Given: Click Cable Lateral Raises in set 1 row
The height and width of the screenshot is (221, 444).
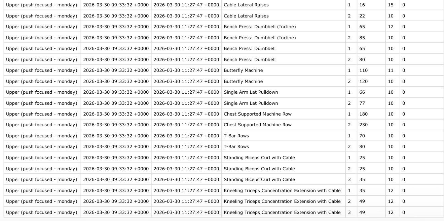Looking at the screenshot, I should click(x=246, y=5).
